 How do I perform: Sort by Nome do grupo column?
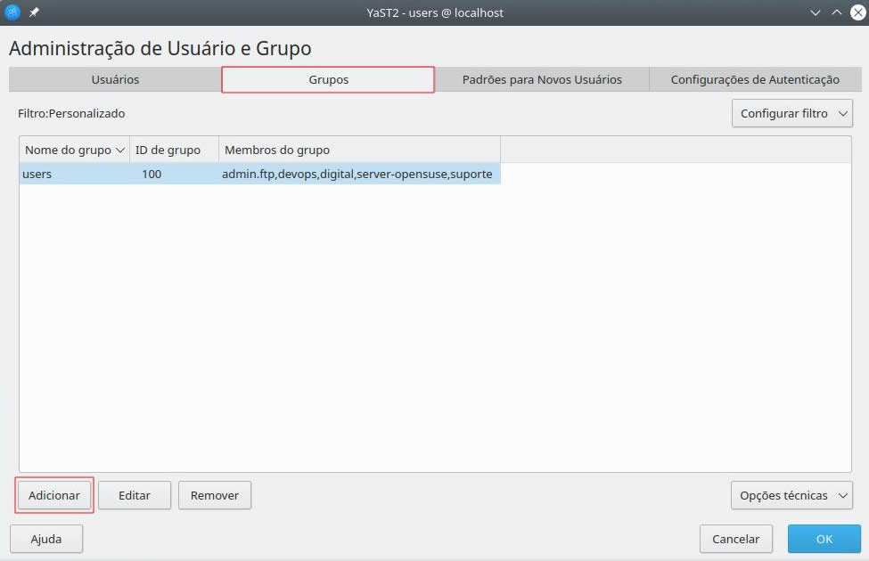pos(74,150)
